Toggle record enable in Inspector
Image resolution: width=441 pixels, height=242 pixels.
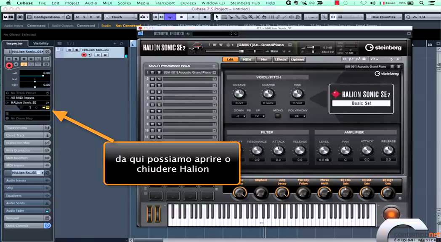pos(9,66)
